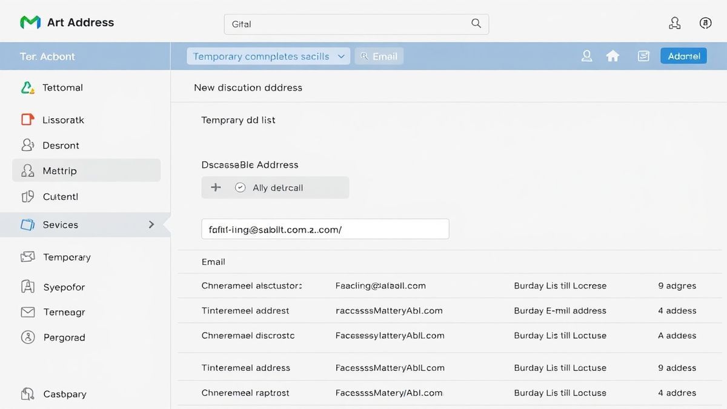This screenshot has height=409, width=727.
Task: Select Lissoratk in sidebar
Action: pos(63,120)
